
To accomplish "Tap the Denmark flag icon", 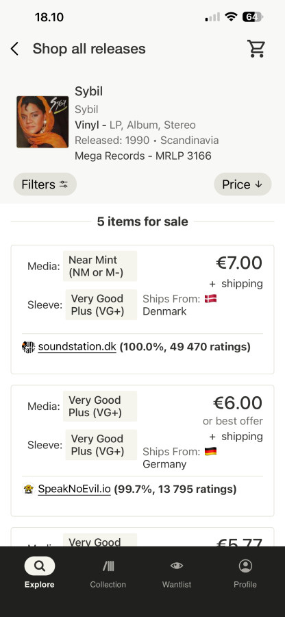I will [x=211, y=299].
